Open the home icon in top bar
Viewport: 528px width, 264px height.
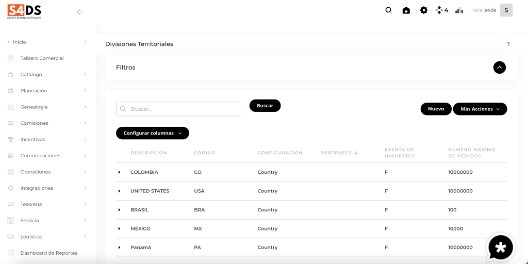(406, 10)
